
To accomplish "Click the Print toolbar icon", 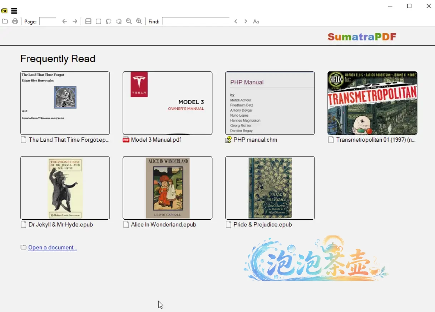I will pos(15,21).
